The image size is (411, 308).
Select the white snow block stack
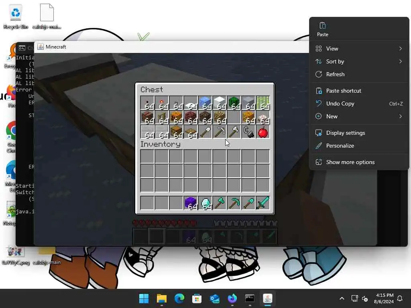click(219, 103)
